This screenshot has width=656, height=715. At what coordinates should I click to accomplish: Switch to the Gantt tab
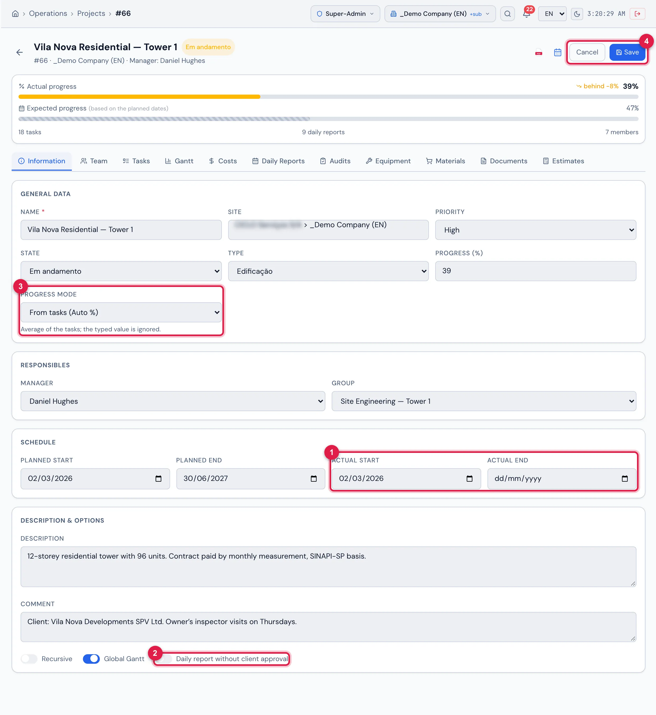pos(179,161)
